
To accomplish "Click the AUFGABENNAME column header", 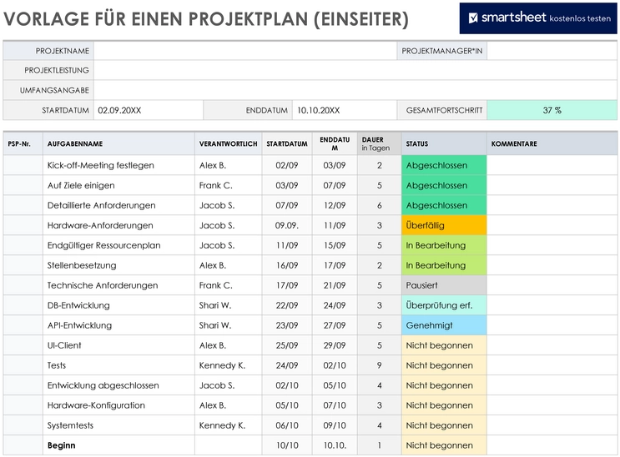I will point(118,144).
